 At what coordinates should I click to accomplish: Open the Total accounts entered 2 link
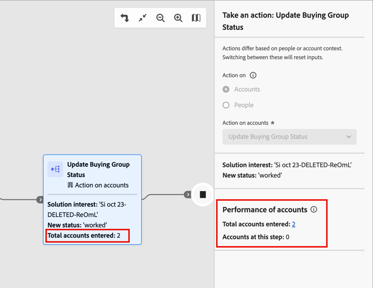pyautogui.click(x=293, y=224)
